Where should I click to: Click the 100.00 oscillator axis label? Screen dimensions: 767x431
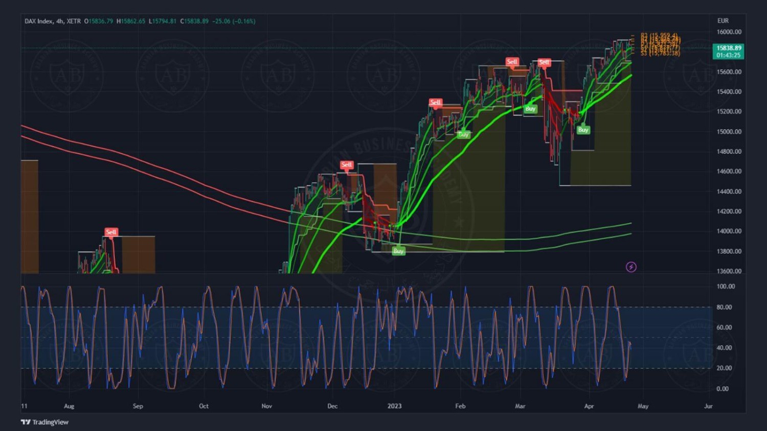click(726, 286)
